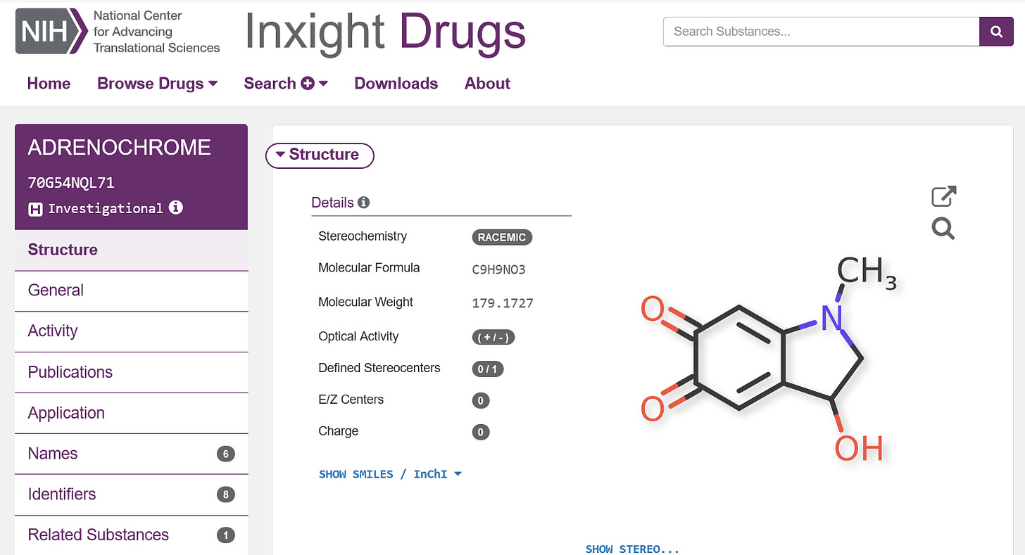This screenshot has width=1025, height=555.
Task: Click the 0 / 1 stereocenters badge
Action: 488,369
